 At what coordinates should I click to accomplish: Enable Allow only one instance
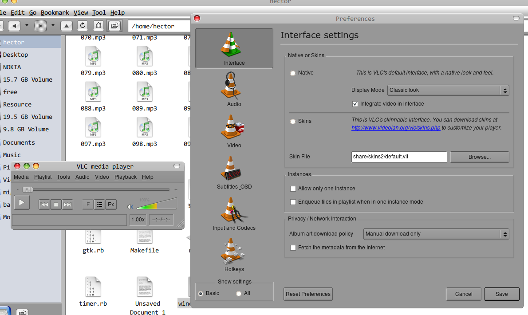click(x=293, y=189)
